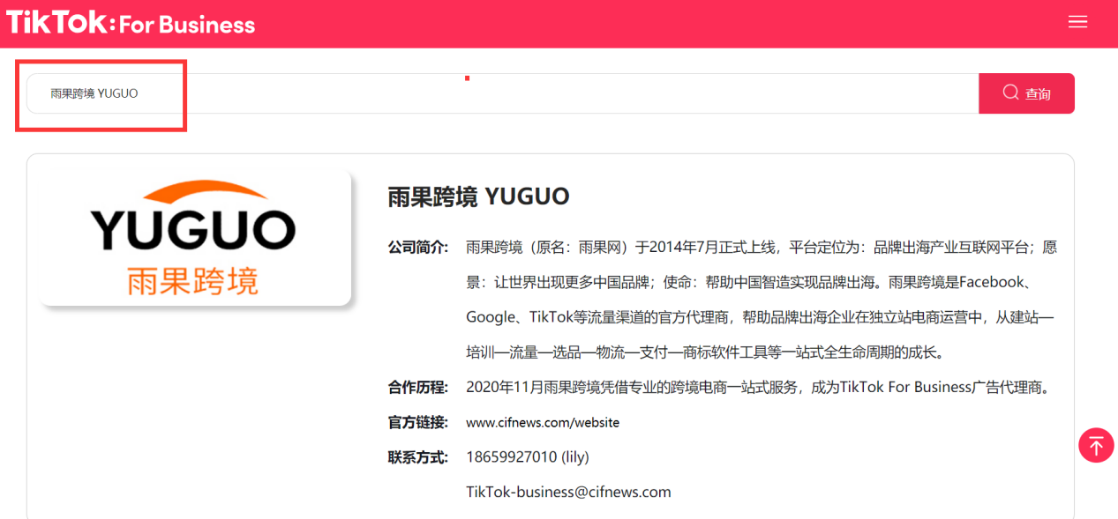Click the 合作历程 label
The image size is (1118, 519).
click(x=416, y=386)
